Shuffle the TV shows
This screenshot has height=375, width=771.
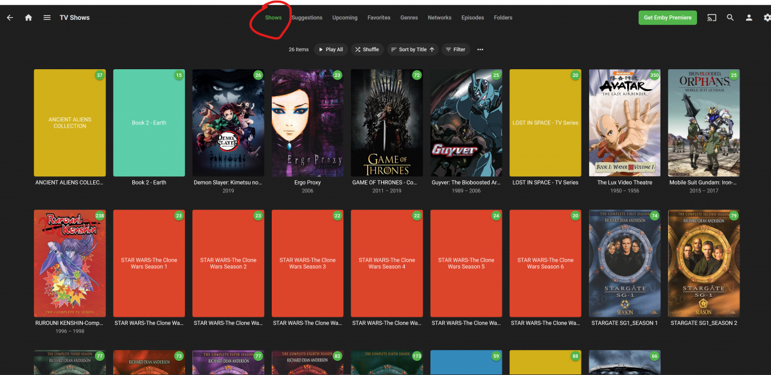click(367, 49)
